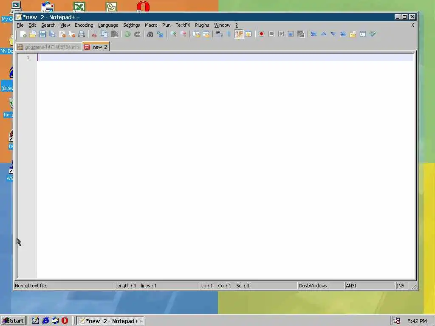The width and height of the screenshot is (435, 326).
Task: Click the Notepad++ taskbar button
Action: (x=110, y=321)
